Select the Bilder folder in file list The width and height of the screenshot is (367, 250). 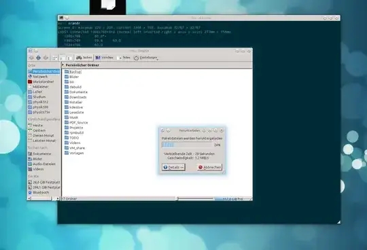point(71,77)
